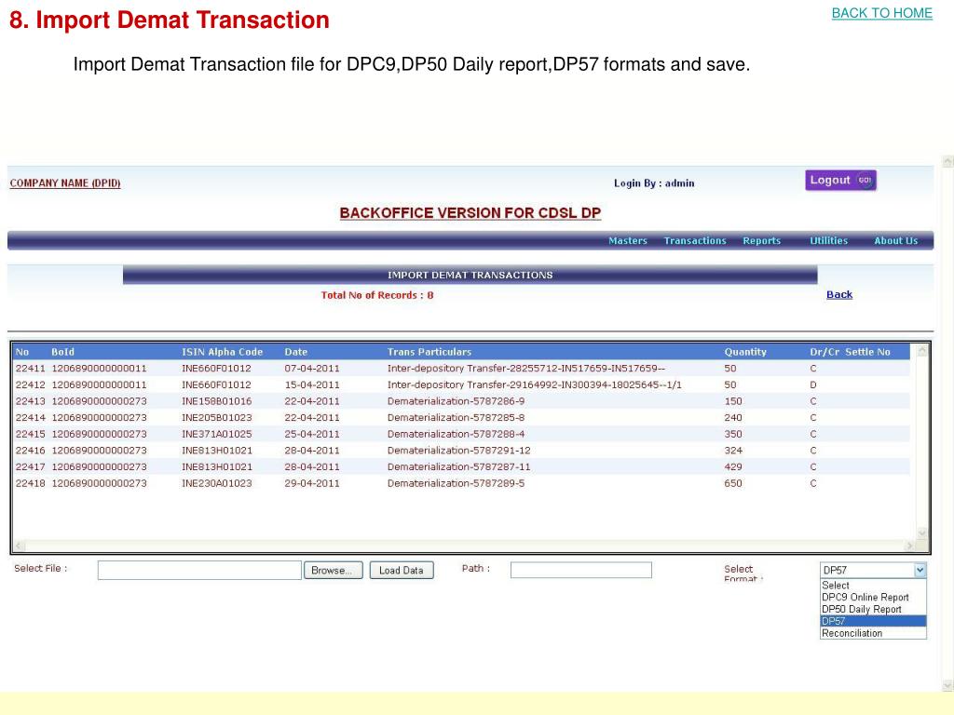Click ISIN INE205B01023 in row 22414
Screen dimensions: 954x715
(x=216, y=418)
